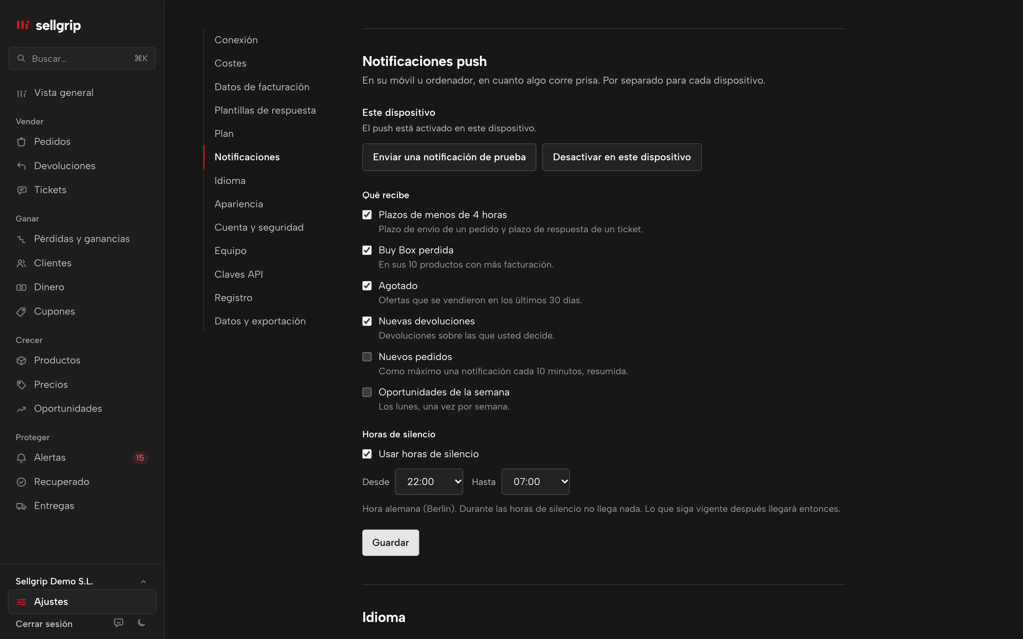Viewport: 1023px width, 639px height.
Task: Open the Datos de facturación section
Action: (x=262, y=87)
